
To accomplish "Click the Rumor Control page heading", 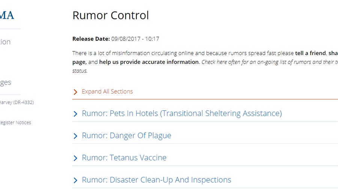I will [x=110, y=15].
